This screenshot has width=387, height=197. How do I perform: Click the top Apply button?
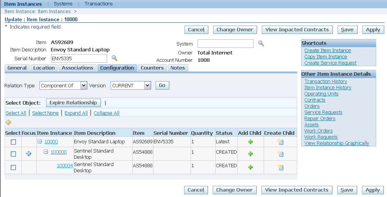[x=373, y=30]
